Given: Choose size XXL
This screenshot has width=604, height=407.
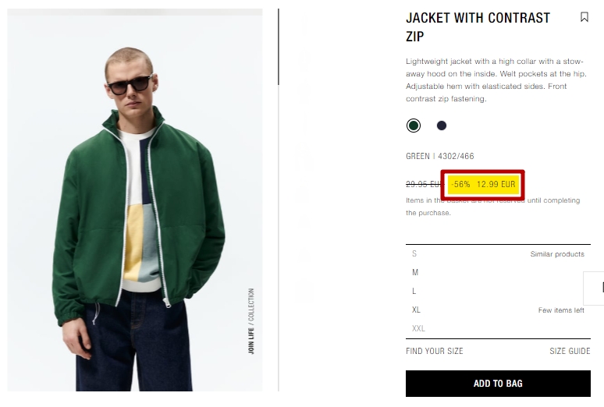Looking at the screenshot, I should coord(418,328).
